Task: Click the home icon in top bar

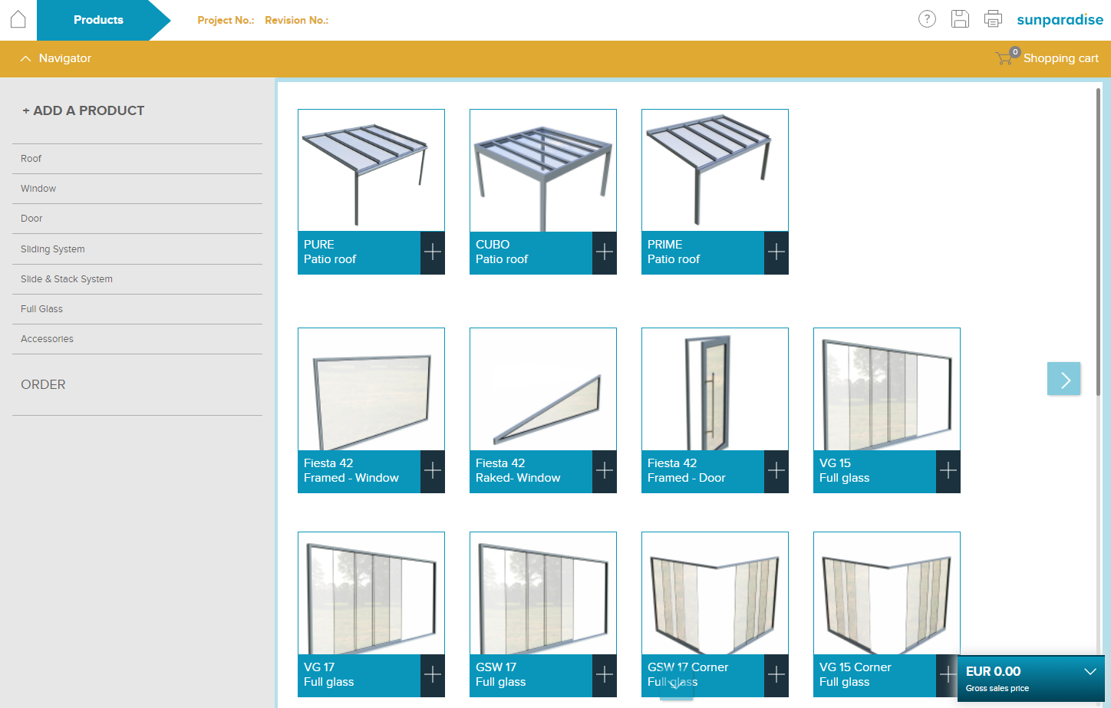Action: 18,19
